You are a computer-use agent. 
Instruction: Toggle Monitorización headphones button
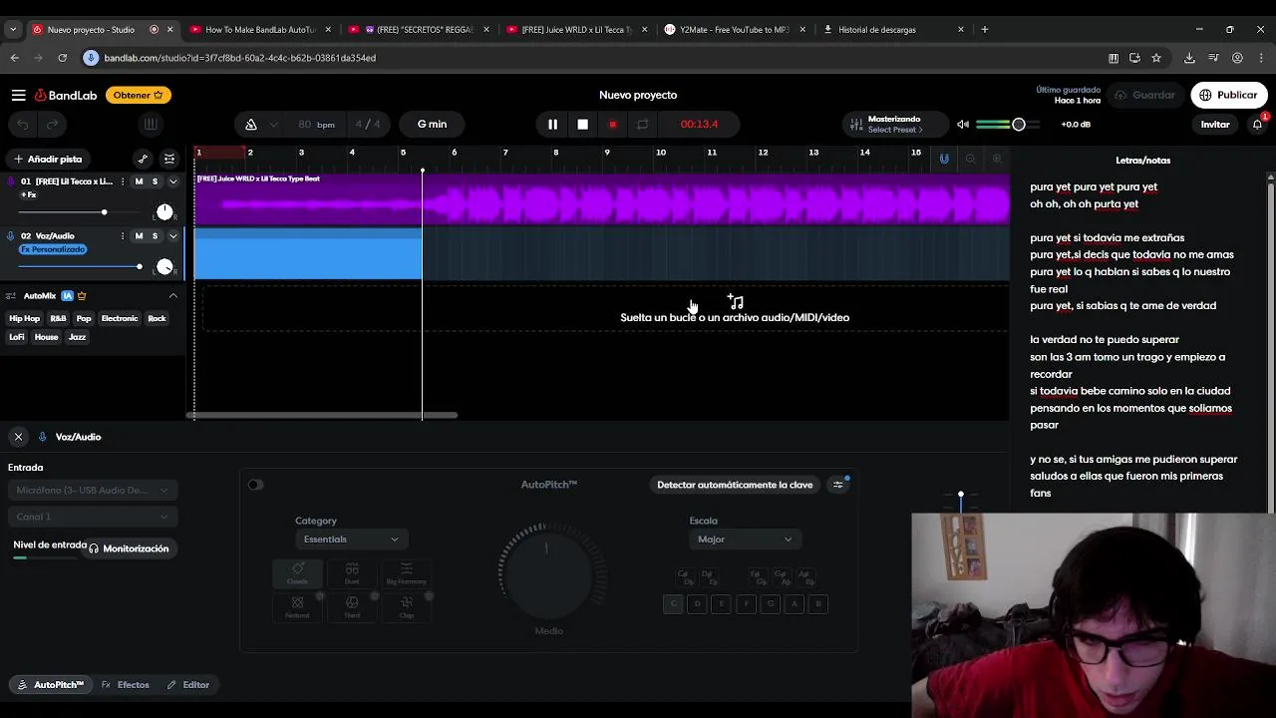129,548
